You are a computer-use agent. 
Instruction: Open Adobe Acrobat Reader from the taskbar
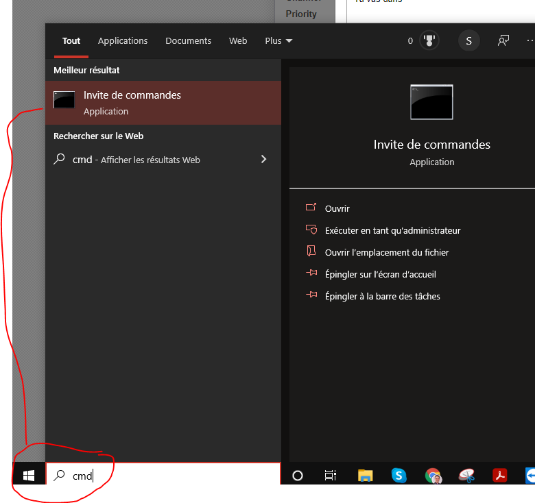point(500,475)
